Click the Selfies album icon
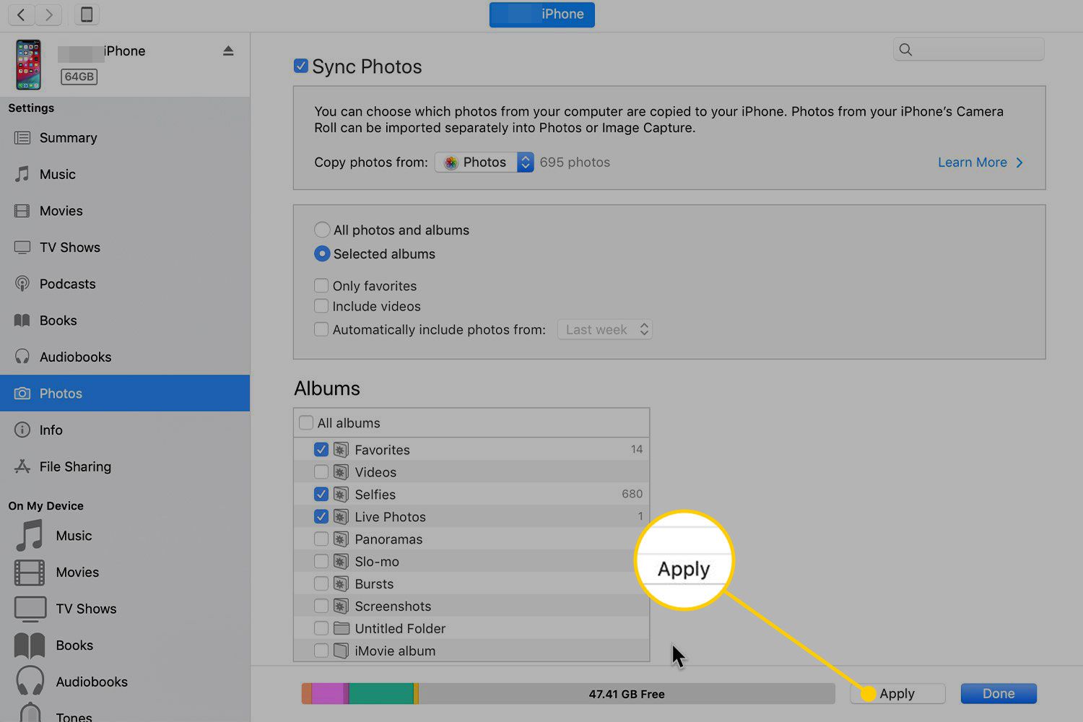1083x722 pixels. pos(342,495)
